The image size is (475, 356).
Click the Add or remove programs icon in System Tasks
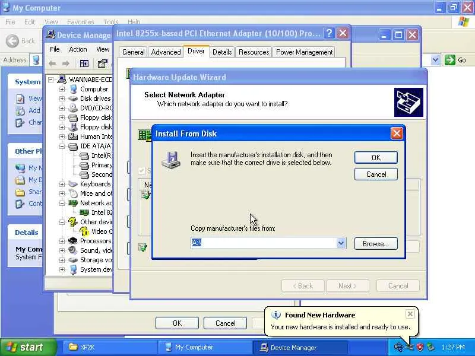[x=20, y=110]
